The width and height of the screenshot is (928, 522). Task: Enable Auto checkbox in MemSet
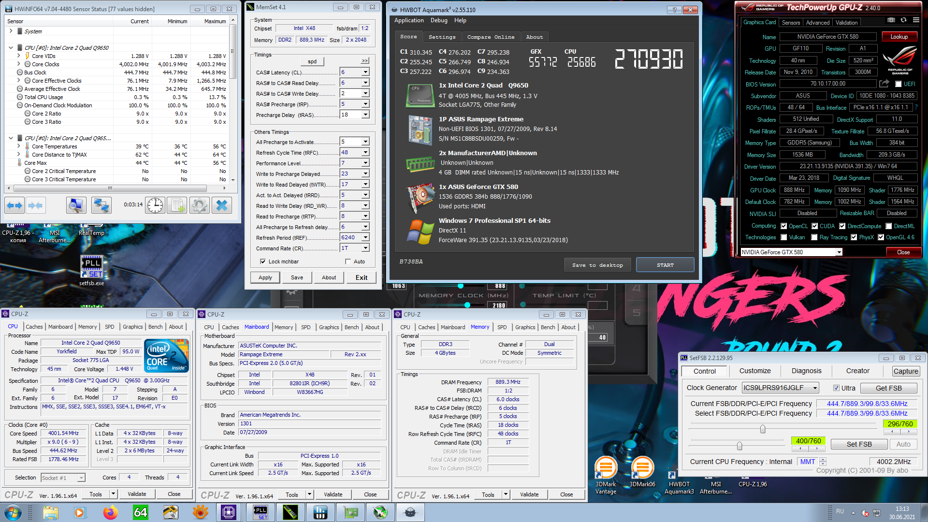coord(348,261)
